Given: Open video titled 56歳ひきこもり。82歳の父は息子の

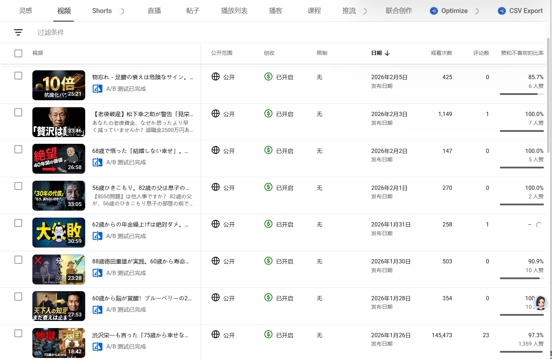Looking at the screenshot, I should pyautogui.click(x=140, y=188).
